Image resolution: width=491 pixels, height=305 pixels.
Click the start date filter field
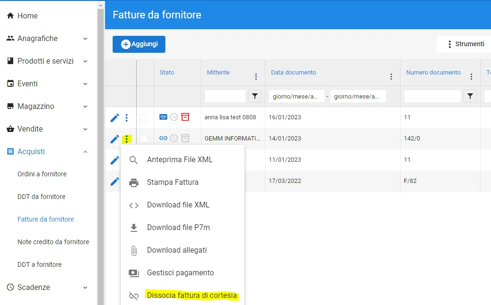click(296, 96)
